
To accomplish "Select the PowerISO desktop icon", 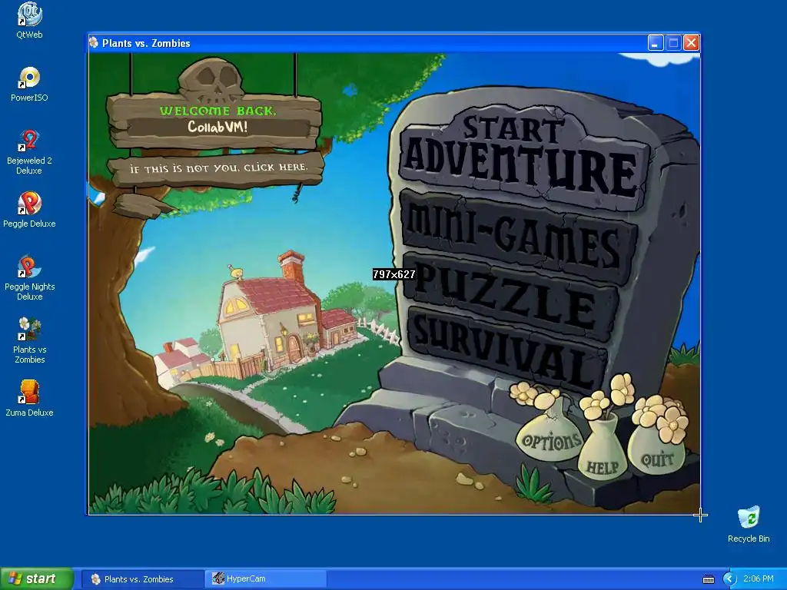I will tap(29, 84).
